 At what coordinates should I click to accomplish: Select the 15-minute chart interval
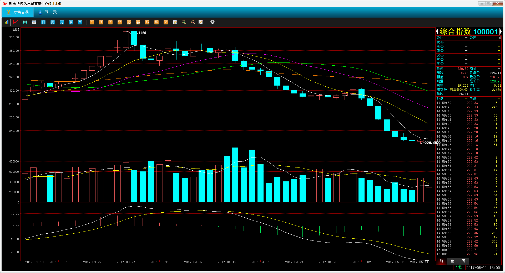pyautogui.click(x=120, y=22)
